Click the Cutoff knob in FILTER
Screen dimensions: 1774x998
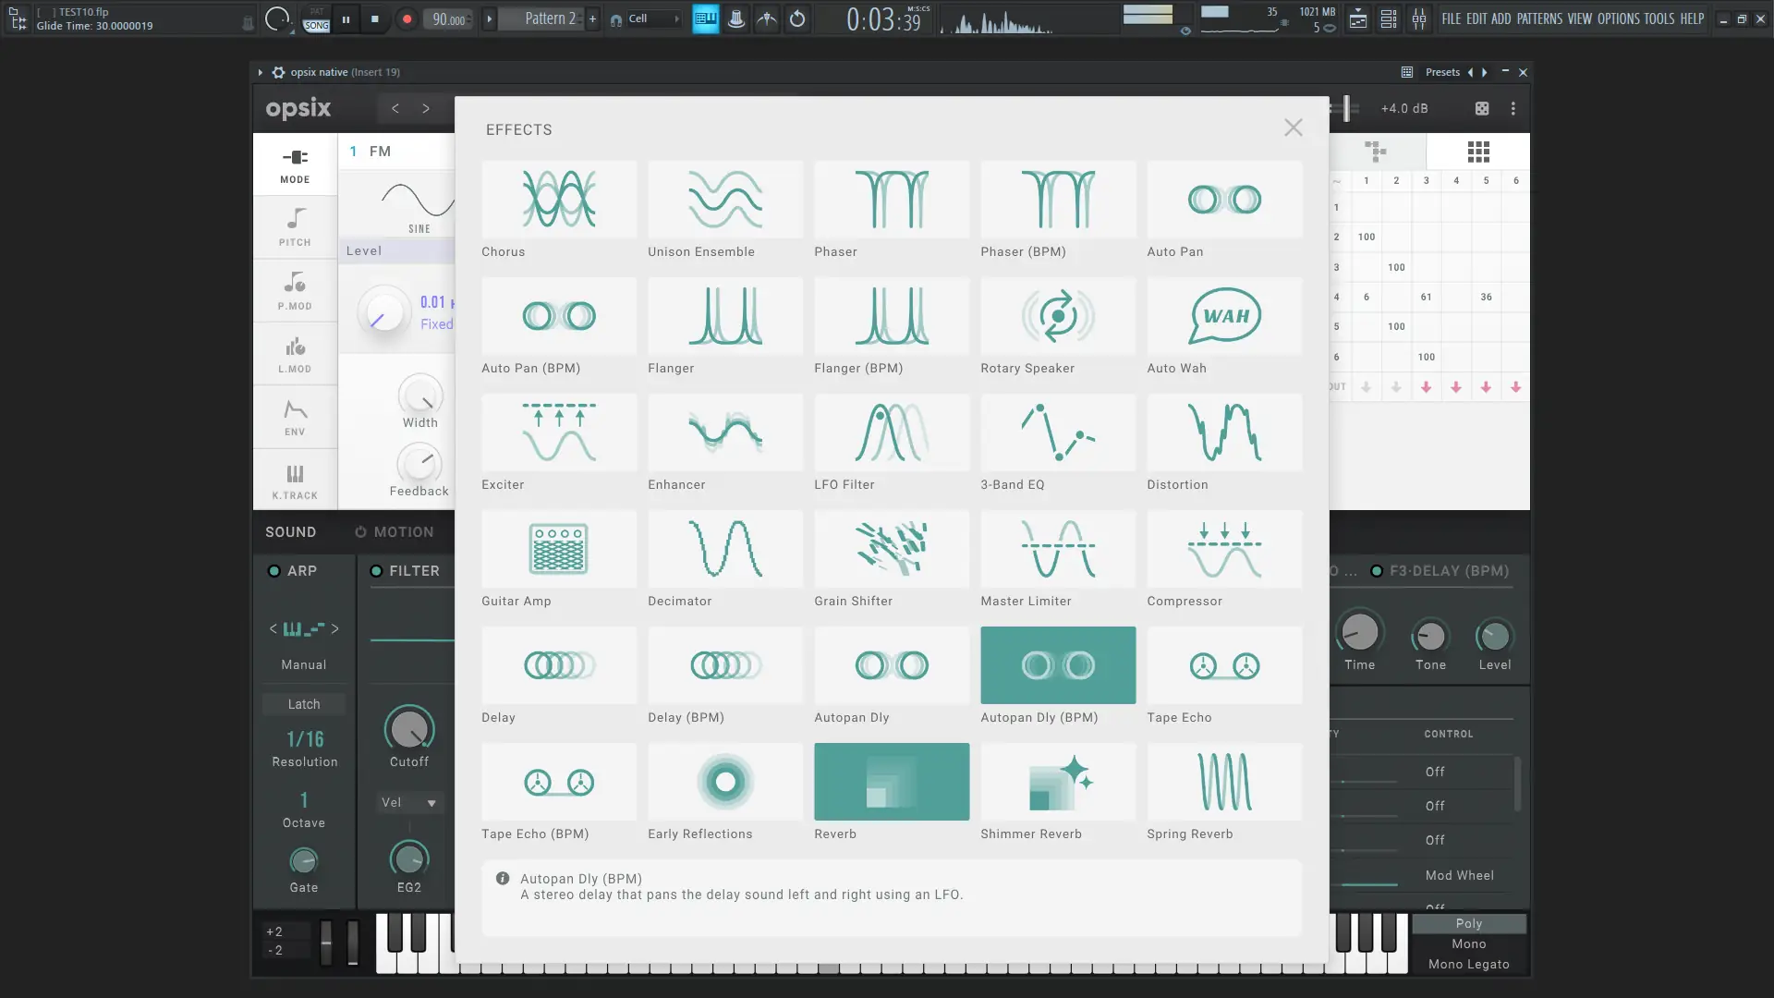[409, 730]
